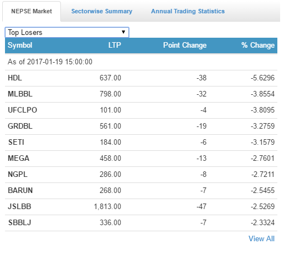Click the UFCLPO symbol
The image size is (284, 254).
point(22,110)
